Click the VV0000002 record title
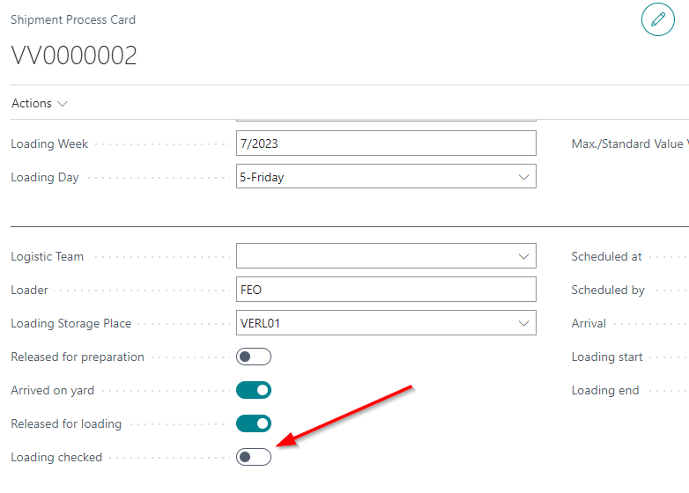This screenshot has width=689, height=493. [74, 55]
